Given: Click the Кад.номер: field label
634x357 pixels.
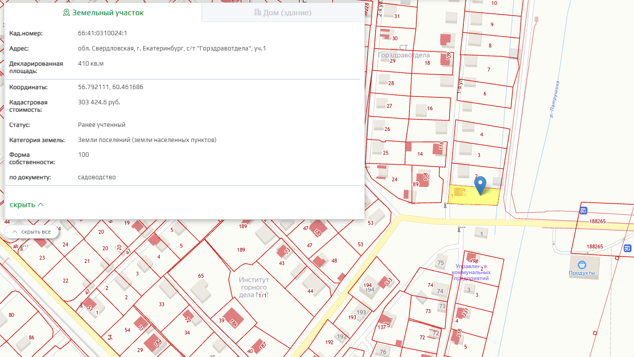Looking at the screenshot, I should (x=26, y=33).
